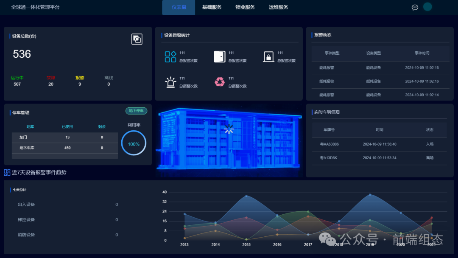Image resolution: width=458 pixels, height=258 pixels.
Task: Click the 停车管理 panel title
Action: point(21,113)
